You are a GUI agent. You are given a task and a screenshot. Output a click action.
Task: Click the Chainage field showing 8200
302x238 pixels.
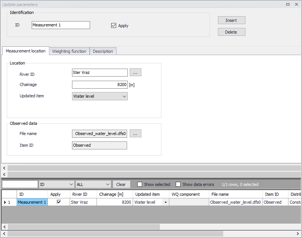[100, 84]
